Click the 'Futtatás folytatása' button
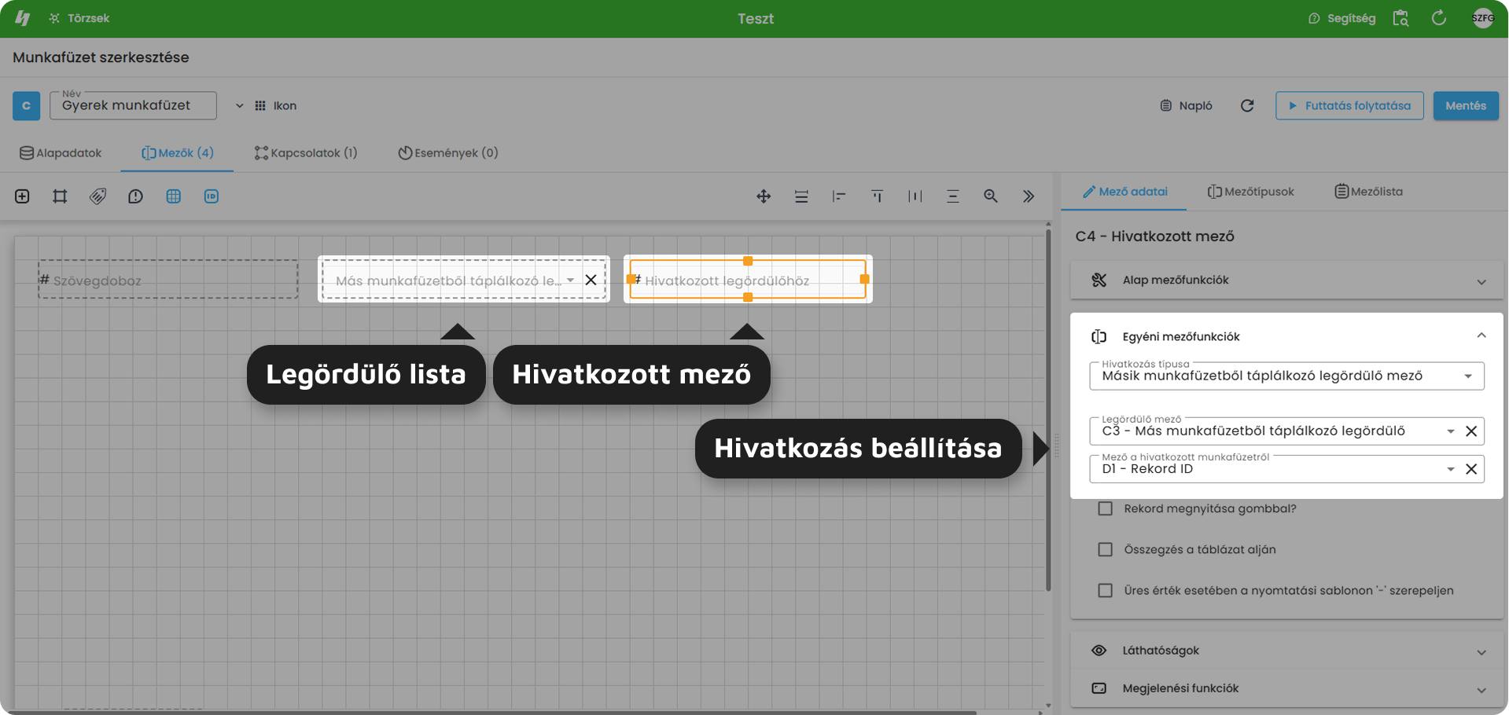1509x715 pixels. point(1349,105)
